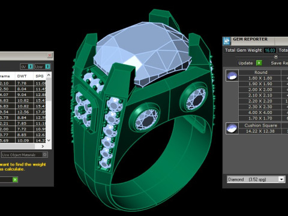This screenshot has height=216, width=288.
Task: Click the DWT cell 7.85
Action: (x=24, y=124)
